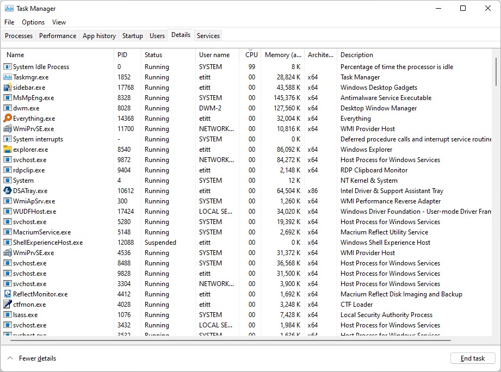Click the explorer.exe process icon
Viewport: 501px width, 372px height.
pyautogui.click(x=7, y=150)
